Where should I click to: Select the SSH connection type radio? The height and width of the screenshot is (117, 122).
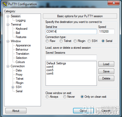[x=89, y=41]
